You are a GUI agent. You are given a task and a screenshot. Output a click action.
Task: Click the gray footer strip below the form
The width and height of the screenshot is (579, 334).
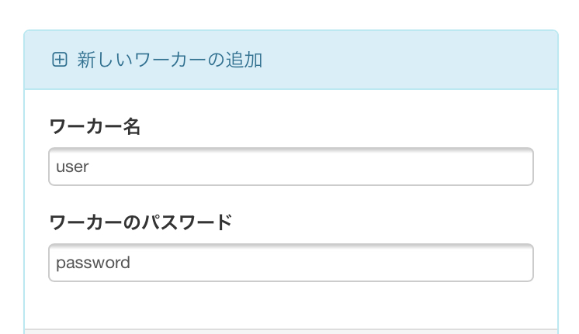click(291, 331)
